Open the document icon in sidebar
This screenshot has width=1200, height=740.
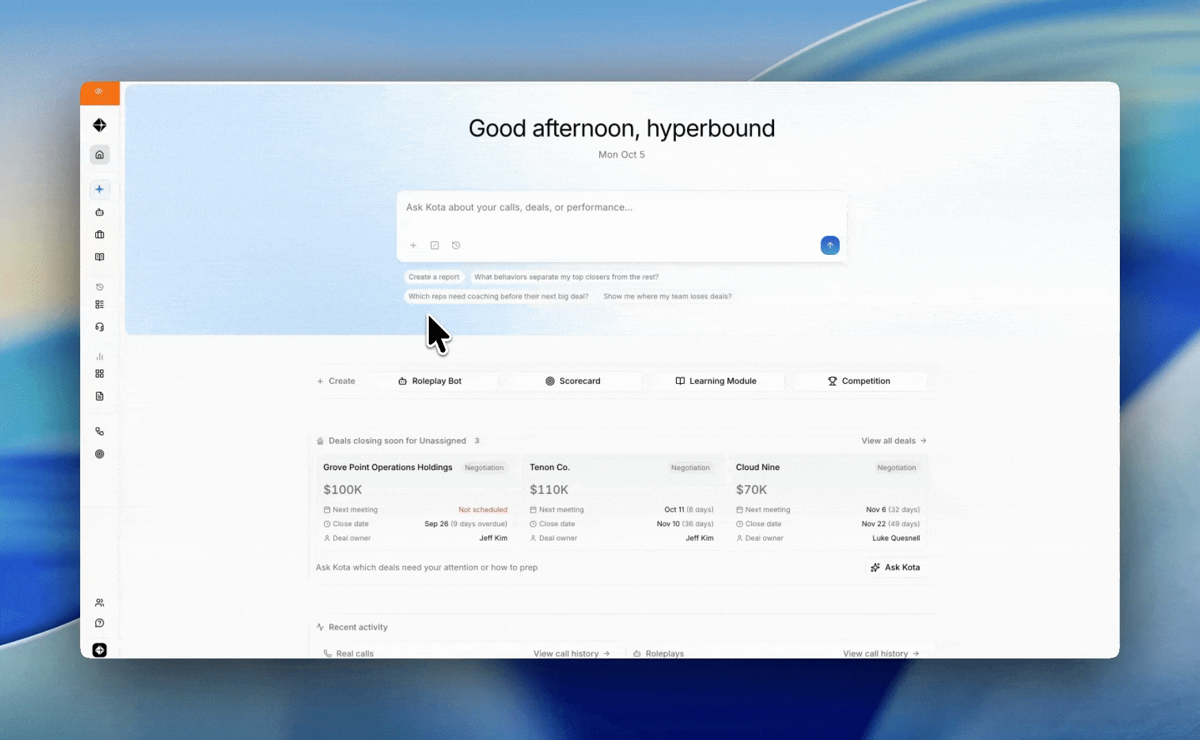click(99, 396)
